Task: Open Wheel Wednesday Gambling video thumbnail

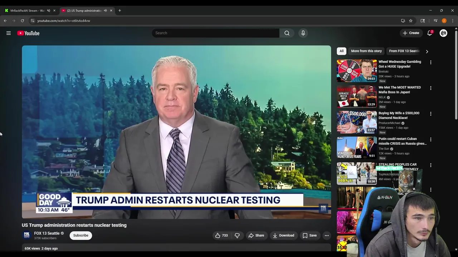Action: point(357,71)
